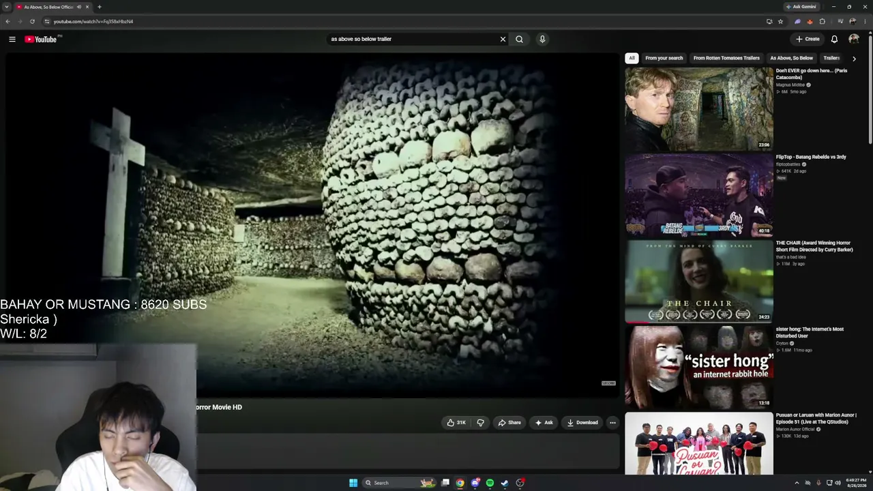Open Chrome tab search dropdown

tap(6, 7)
